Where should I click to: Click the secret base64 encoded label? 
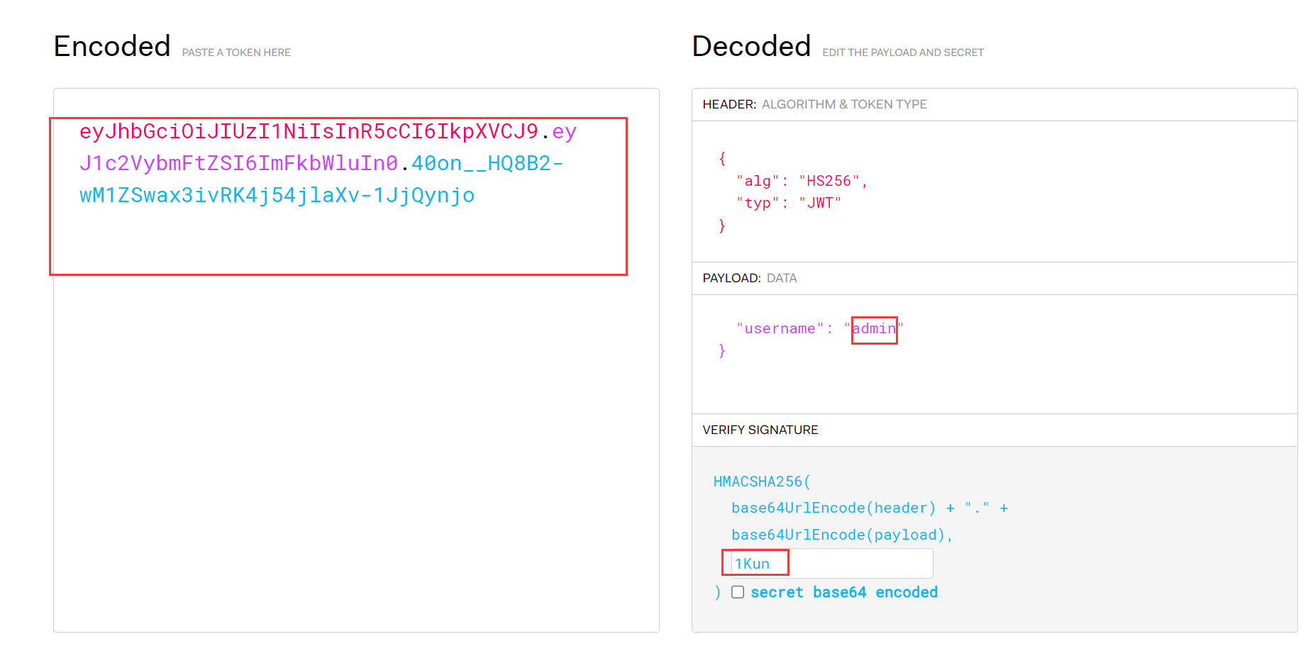(x=844, y=592)
